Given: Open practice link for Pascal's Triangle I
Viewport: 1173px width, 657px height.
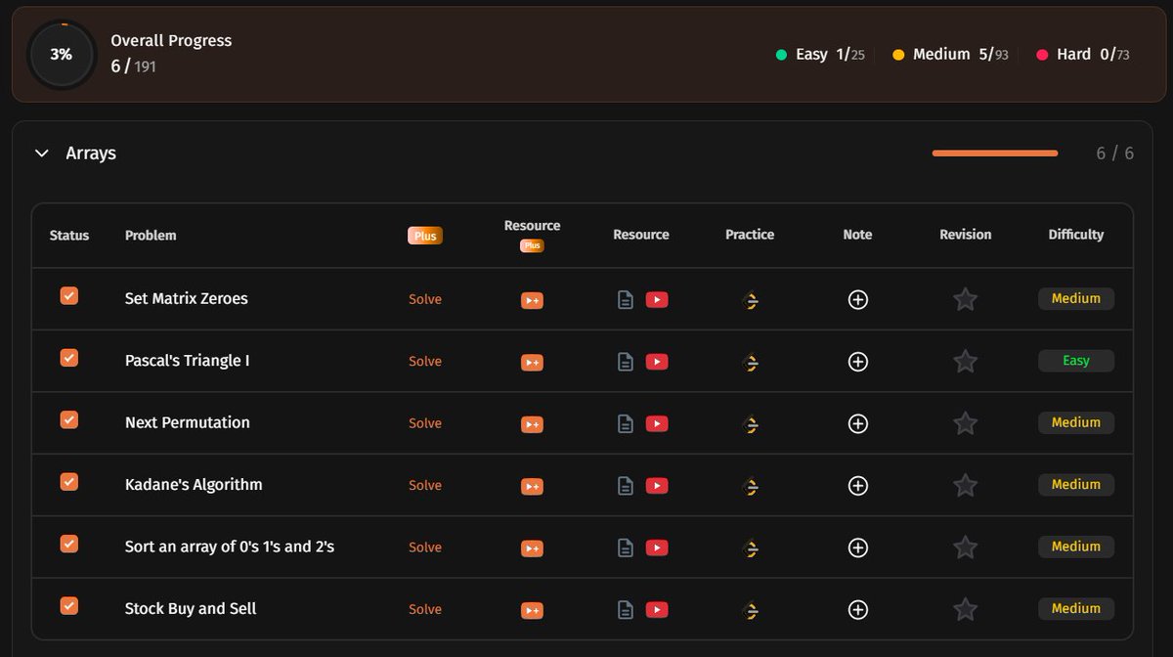Looking at the screenshot, I should [x=751, y=363].
